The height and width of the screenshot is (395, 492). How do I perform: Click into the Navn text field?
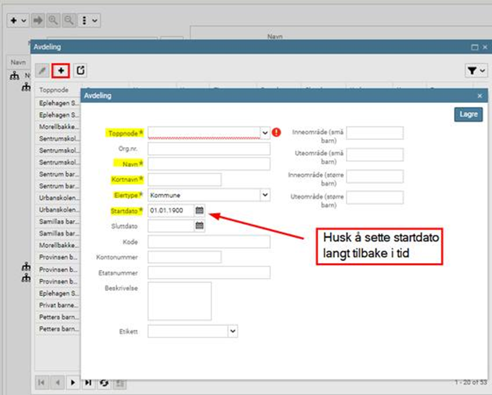[x=209, y=164]
